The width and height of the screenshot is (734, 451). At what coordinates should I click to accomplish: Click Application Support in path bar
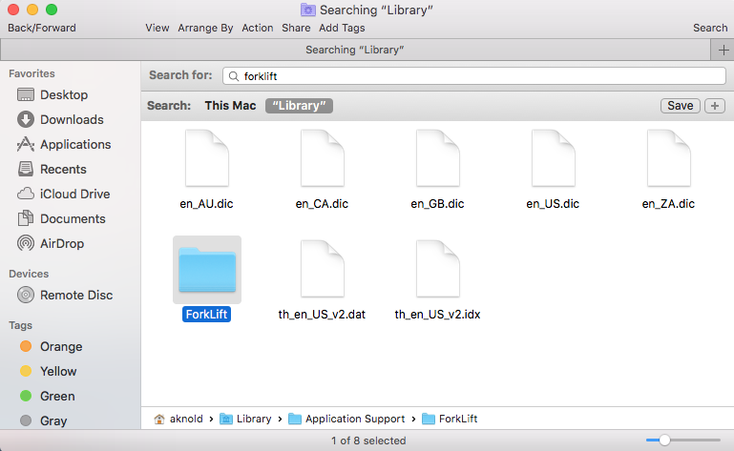pos(346,419)
